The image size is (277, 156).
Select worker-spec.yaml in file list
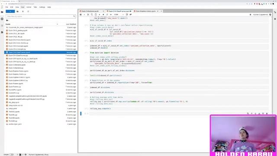pyautogui.click(x=41, y=124)
